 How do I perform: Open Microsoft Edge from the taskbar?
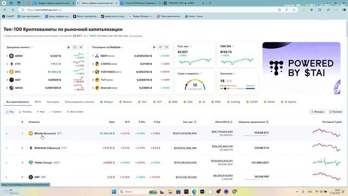pyautogui.click(x=194, y=192)
